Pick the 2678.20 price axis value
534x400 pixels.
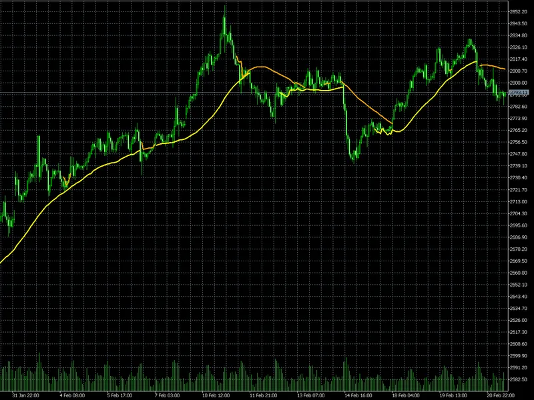point(519,249)
